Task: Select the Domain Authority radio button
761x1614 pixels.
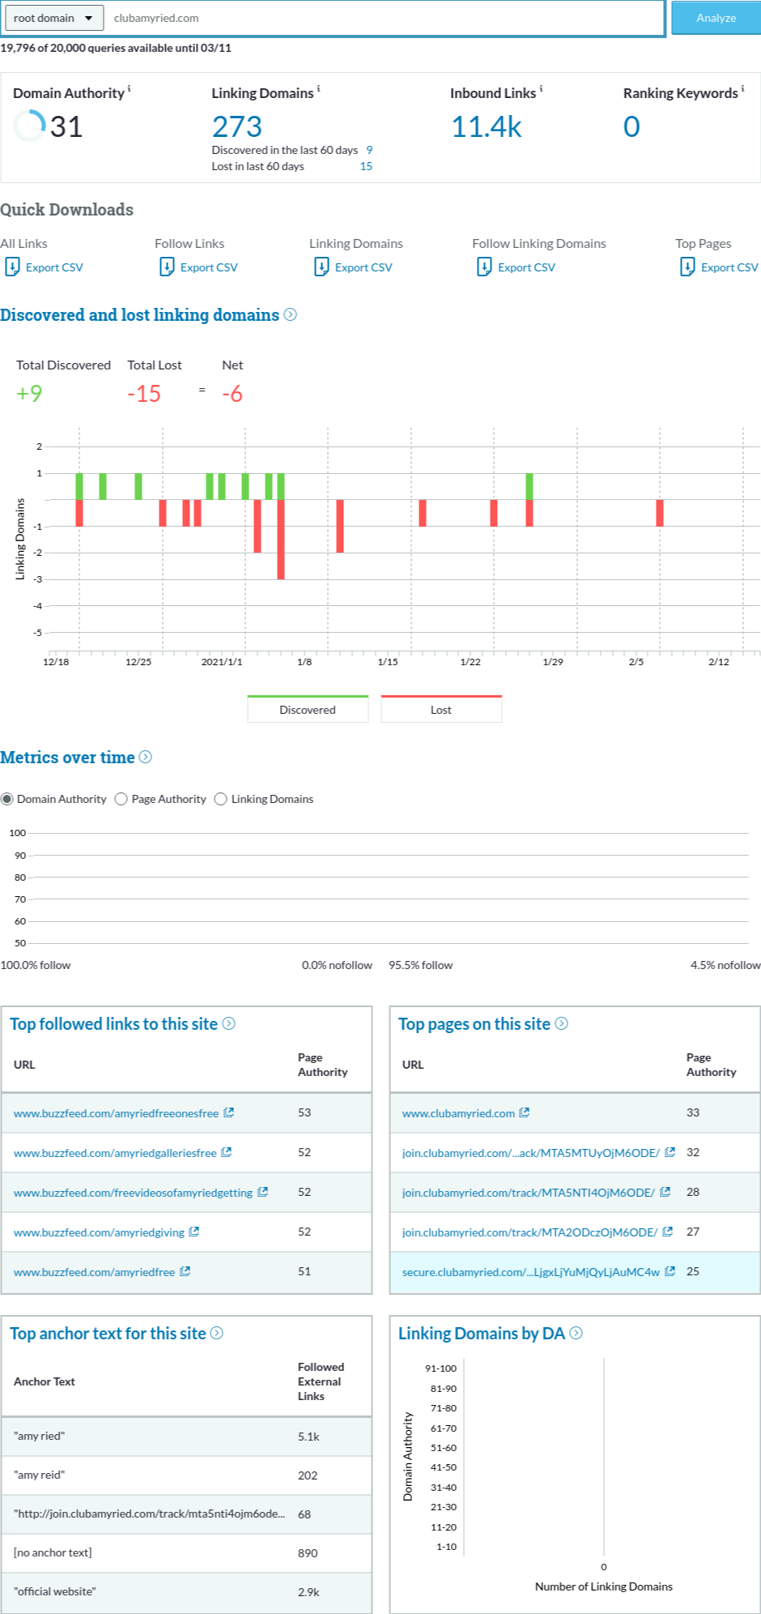Action: coord(7,799)
